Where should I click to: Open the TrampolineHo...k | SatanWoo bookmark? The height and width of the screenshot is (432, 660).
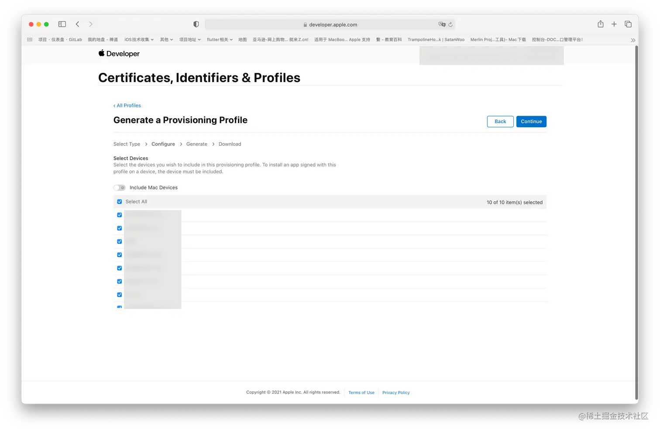pyautogui.click(x=436, y=40)
